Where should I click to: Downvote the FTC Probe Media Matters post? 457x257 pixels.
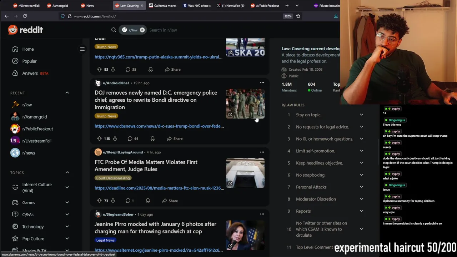point(113,201)
